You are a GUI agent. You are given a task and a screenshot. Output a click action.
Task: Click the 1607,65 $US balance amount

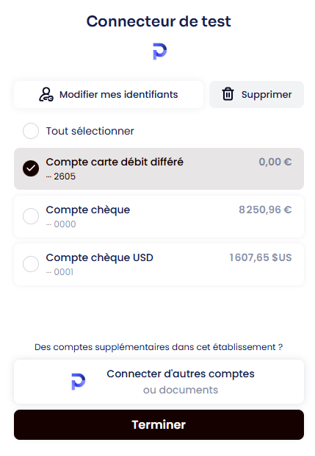261,257
